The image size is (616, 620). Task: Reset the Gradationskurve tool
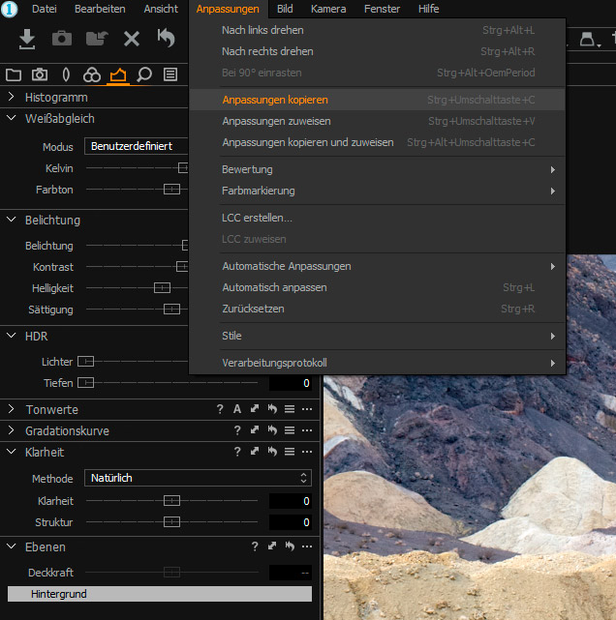(x=272, y=430)
